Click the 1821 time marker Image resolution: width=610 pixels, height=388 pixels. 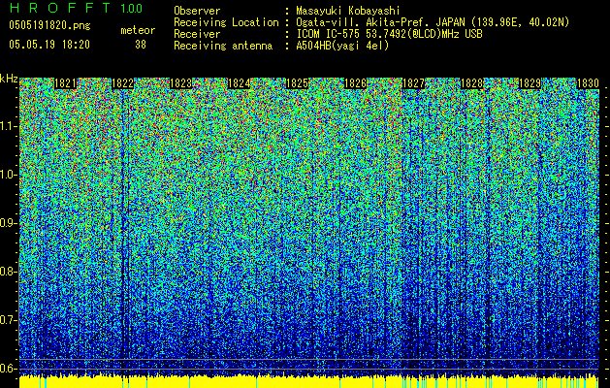click(x=65, y=83)
